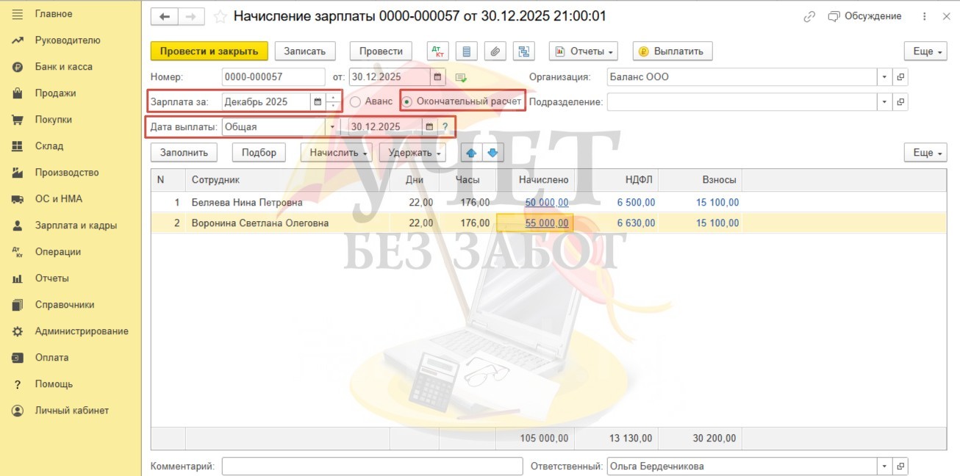This screenshot has width=960, height=476.
Task: Open calendar picker for document date
Action: point(438,77)
